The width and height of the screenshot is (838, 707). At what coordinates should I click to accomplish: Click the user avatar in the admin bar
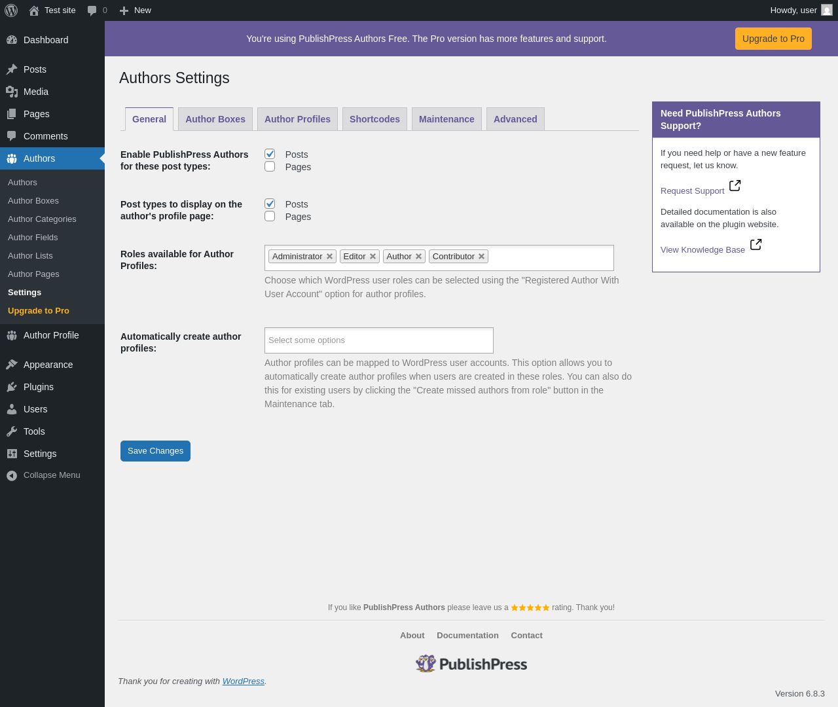[x=827, y=10]
